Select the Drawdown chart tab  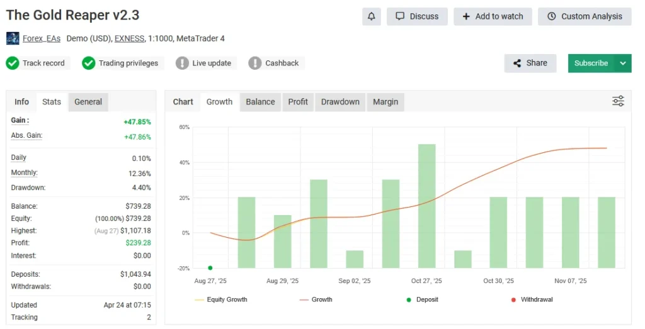tap(340, 102)
